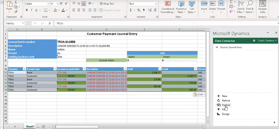The image size is (279, 129).
Task: Apply Accounting dollar number format
Action: tap(131, 10)
